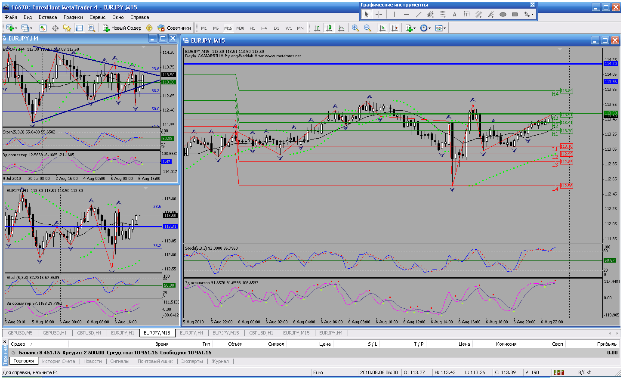Viewport: 623px width, 378px height.
Task: Open the Strategy Tester magnifier icon
Action: [91, 28]
